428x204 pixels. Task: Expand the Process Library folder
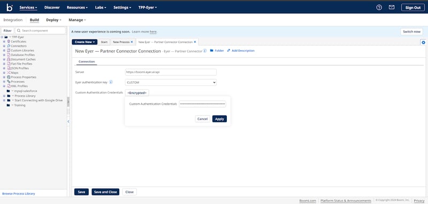click(x=4, y=96)
